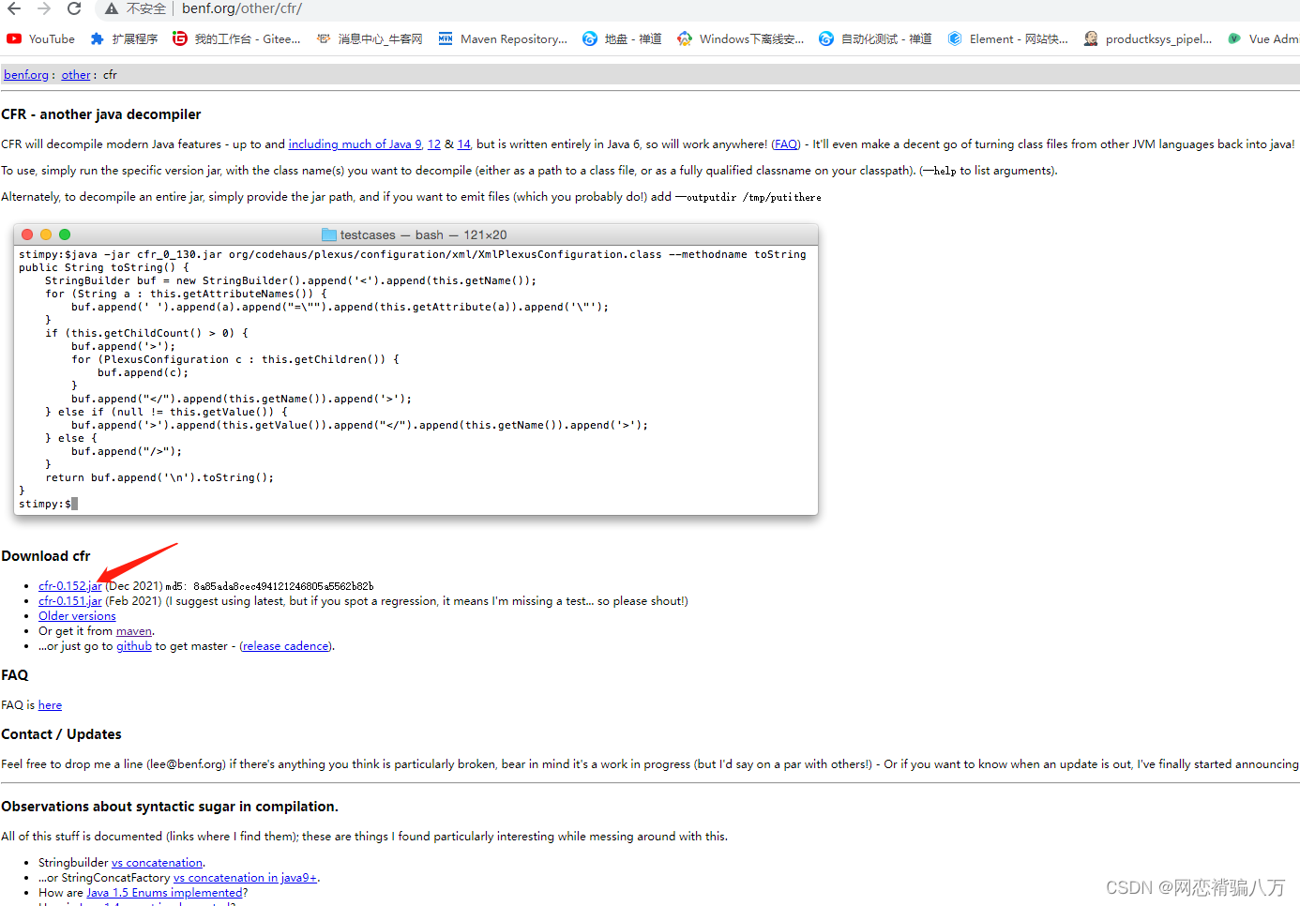
Task: Open 'Java 1.5 Enums implemented' link
Action: tap(164, 893)
